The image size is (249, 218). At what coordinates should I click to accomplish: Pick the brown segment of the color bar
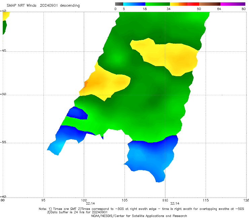point(210,4)
